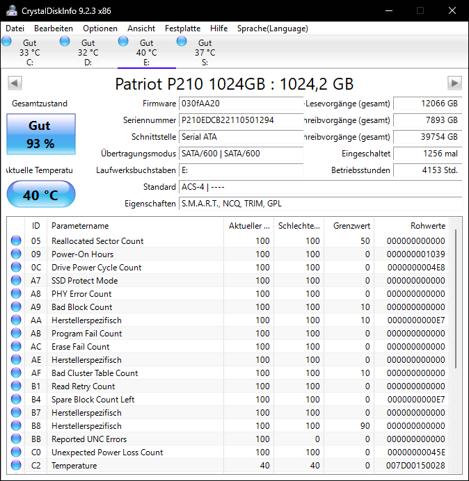Select the Unexpected Power Loss raw value 00000000045E
The height and width of the screenshot is (481, 469).
point(416,453)
